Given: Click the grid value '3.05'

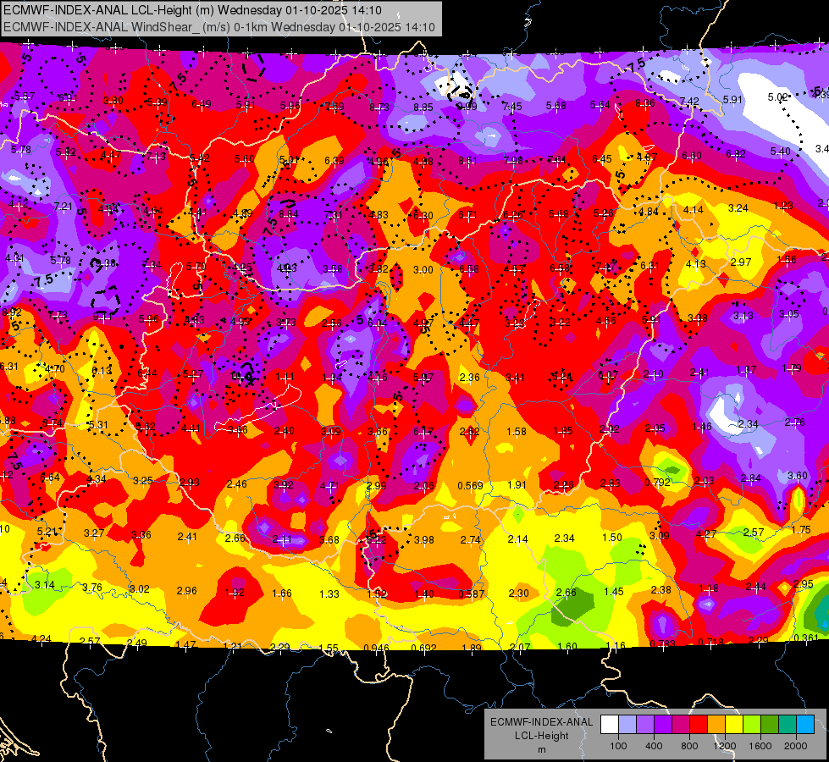Looking at the screenshot, I should 789,314.
